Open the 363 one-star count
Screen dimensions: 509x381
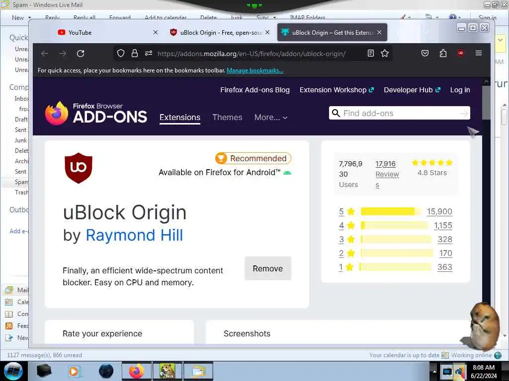pos(445,267)
